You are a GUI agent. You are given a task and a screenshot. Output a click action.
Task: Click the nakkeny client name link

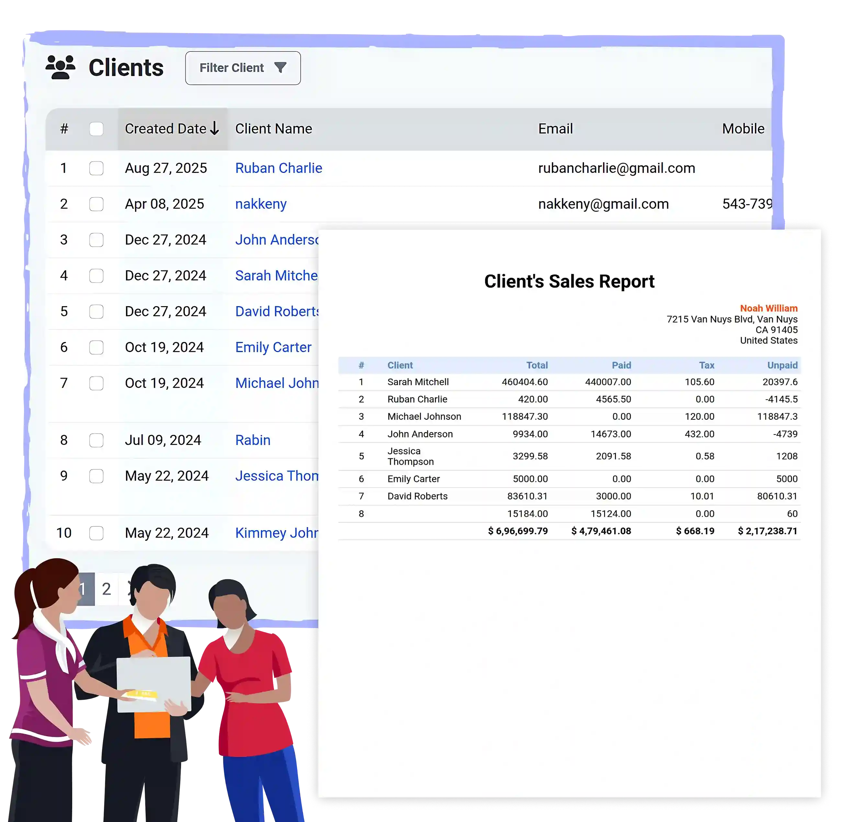261,204
